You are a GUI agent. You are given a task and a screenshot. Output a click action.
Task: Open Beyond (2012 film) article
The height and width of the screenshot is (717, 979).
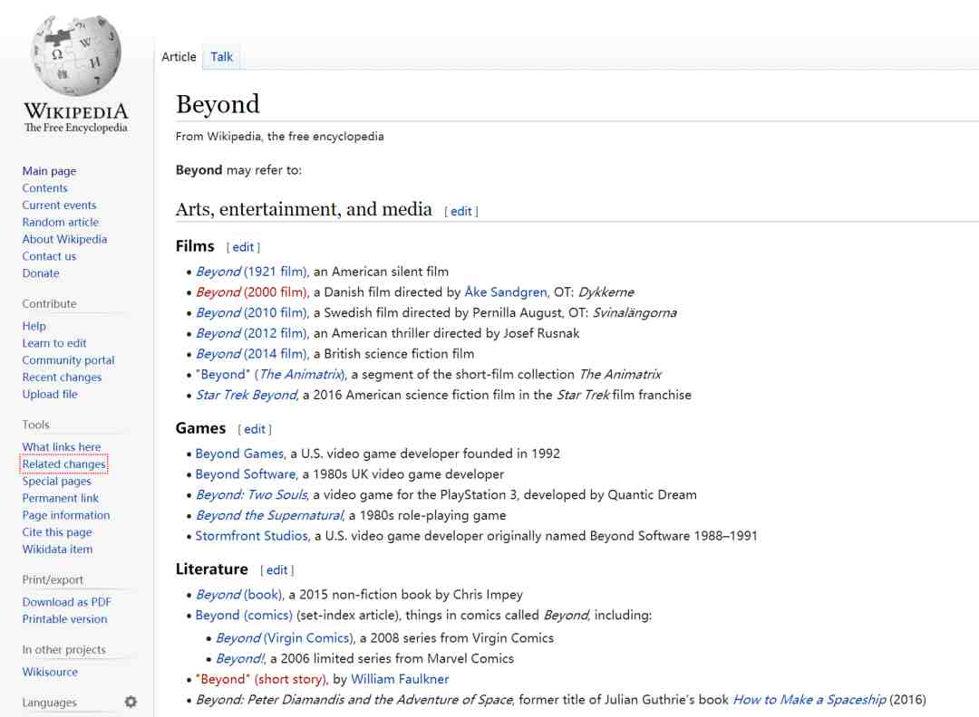pos(252,333)
